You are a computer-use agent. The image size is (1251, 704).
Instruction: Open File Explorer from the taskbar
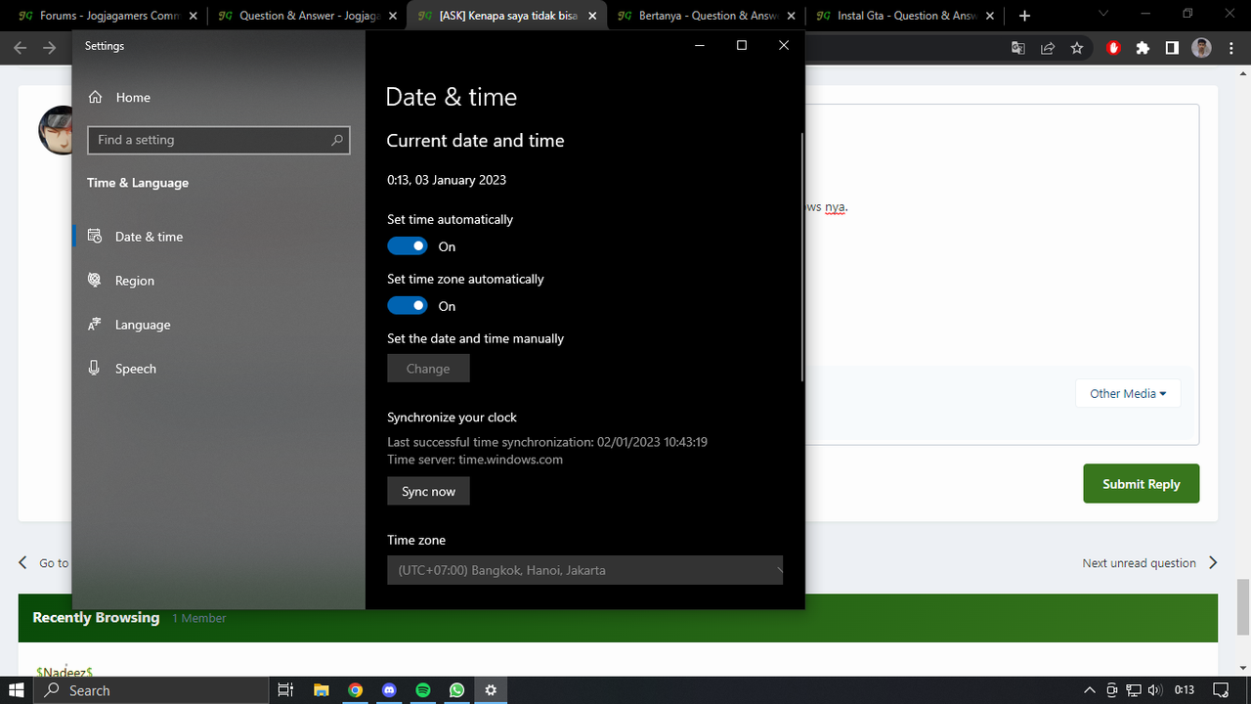(x=321, y=690)
